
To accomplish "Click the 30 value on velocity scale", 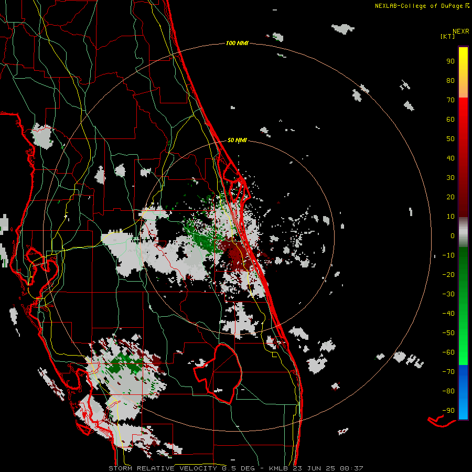I will (x=450, y=178).
